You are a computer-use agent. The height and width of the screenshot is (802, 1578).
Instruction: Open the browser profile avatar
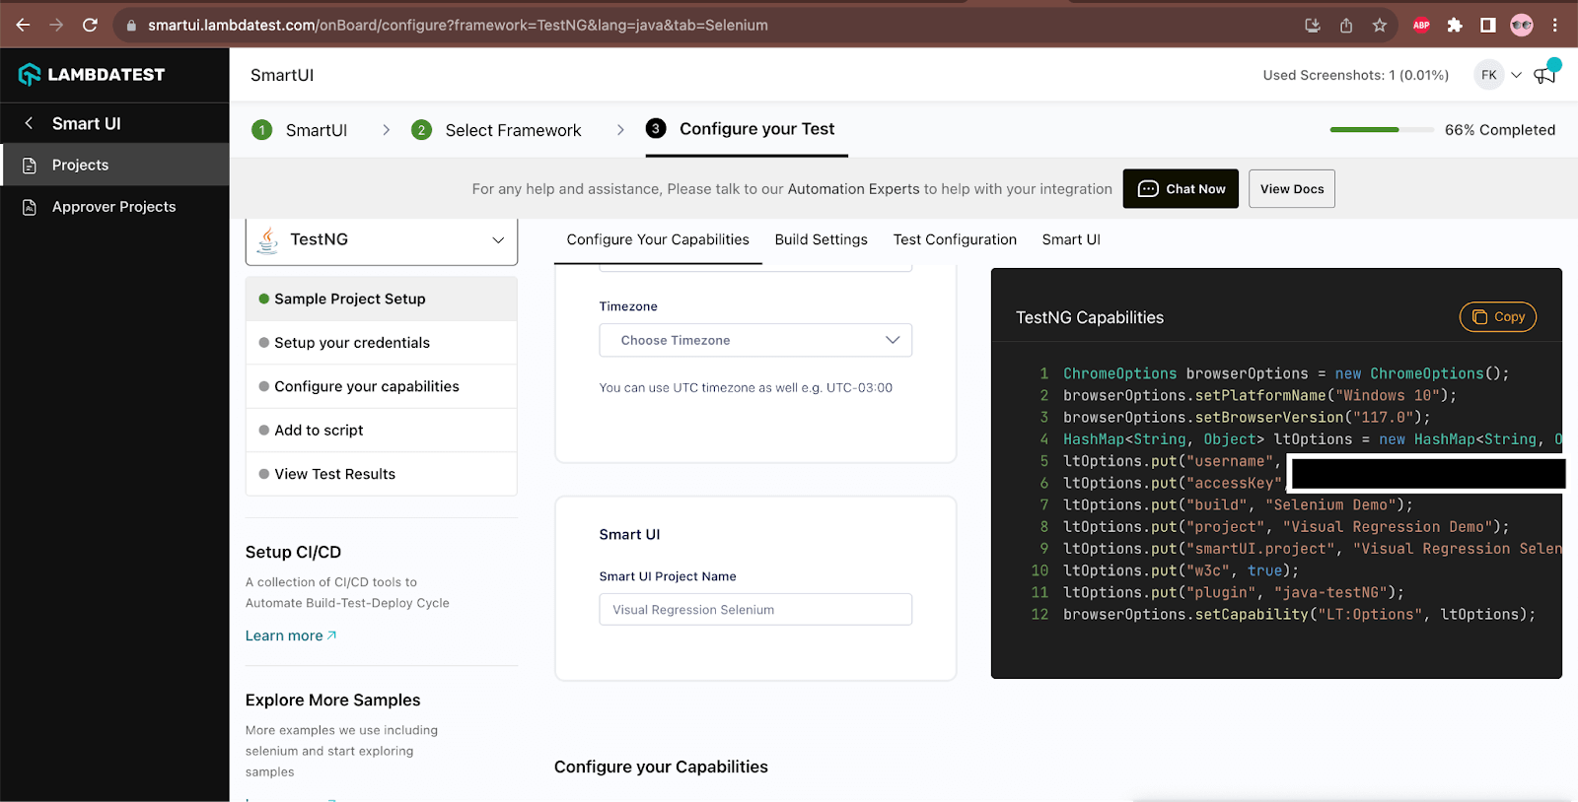(1522, 26)
